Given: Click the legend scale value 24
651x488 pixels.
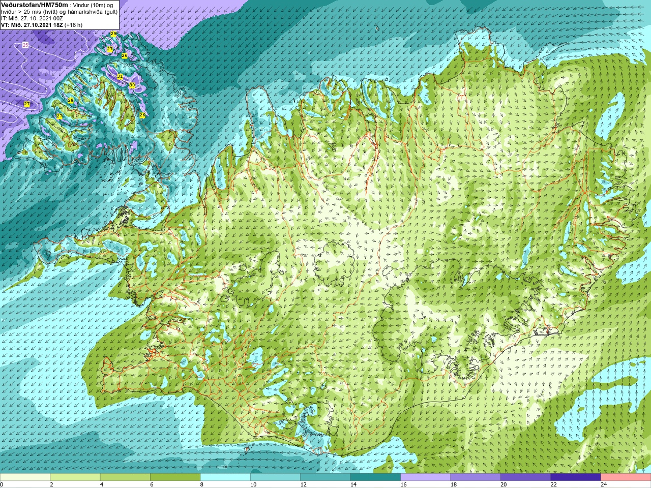Looking at the screenshot, I should coord(604,484).
